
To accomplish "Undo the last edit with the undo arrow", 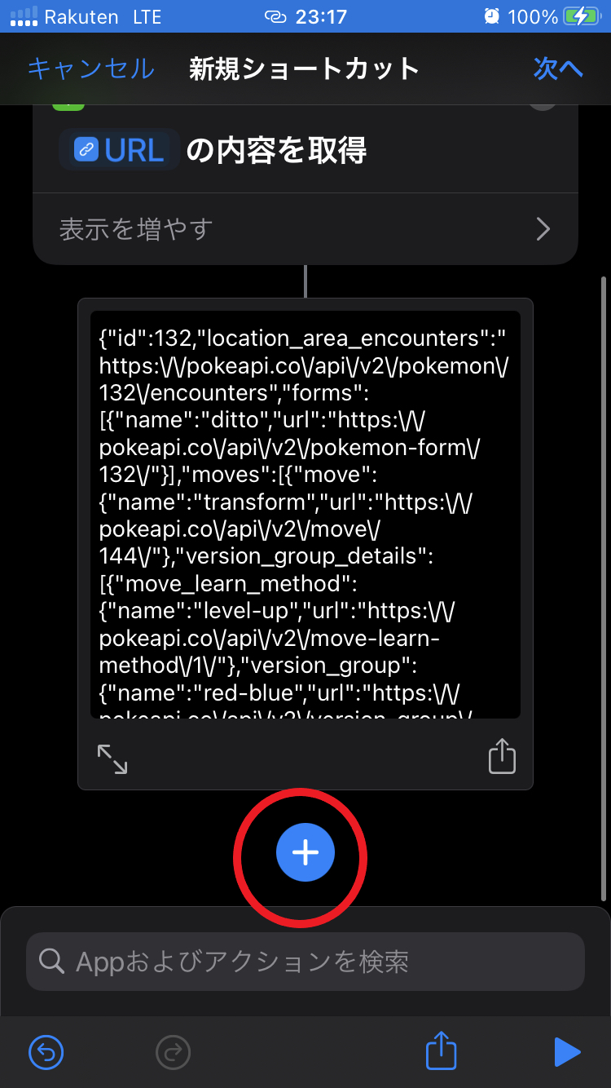I will (46, 1052).
